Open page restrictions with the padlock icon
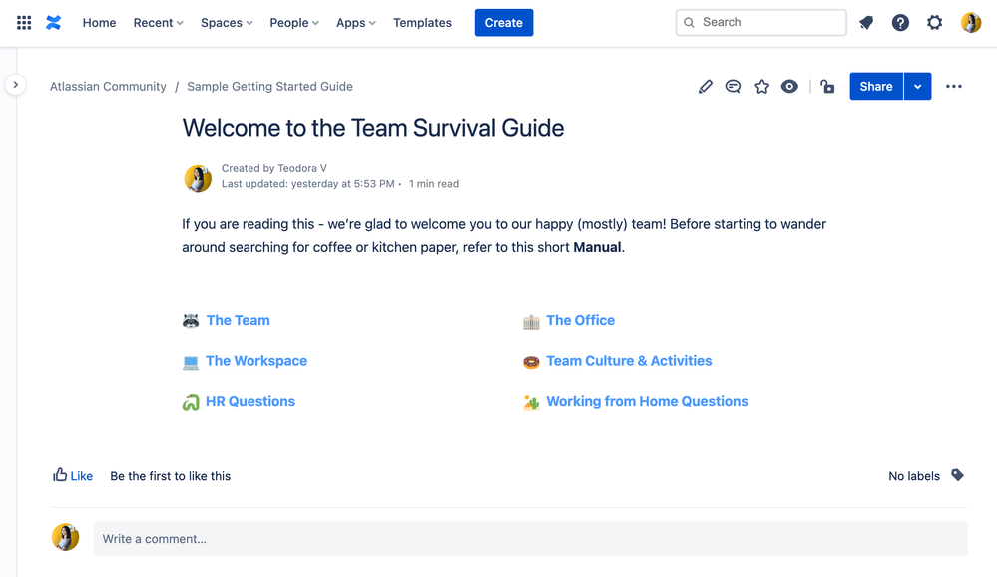Screen dimensions: 997x577 pos(827,86)
